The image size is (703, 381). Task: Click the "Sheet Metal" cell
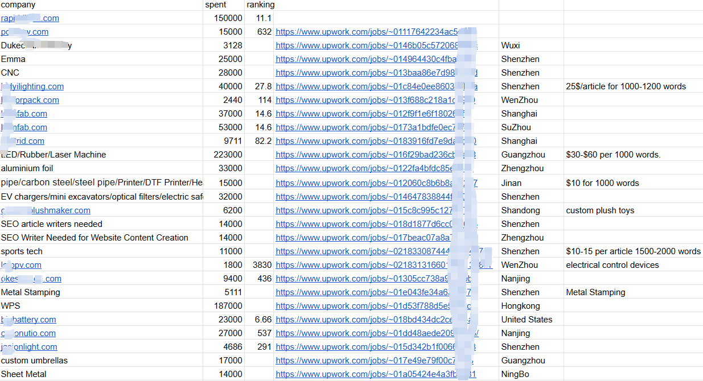(x=101, y=374)
